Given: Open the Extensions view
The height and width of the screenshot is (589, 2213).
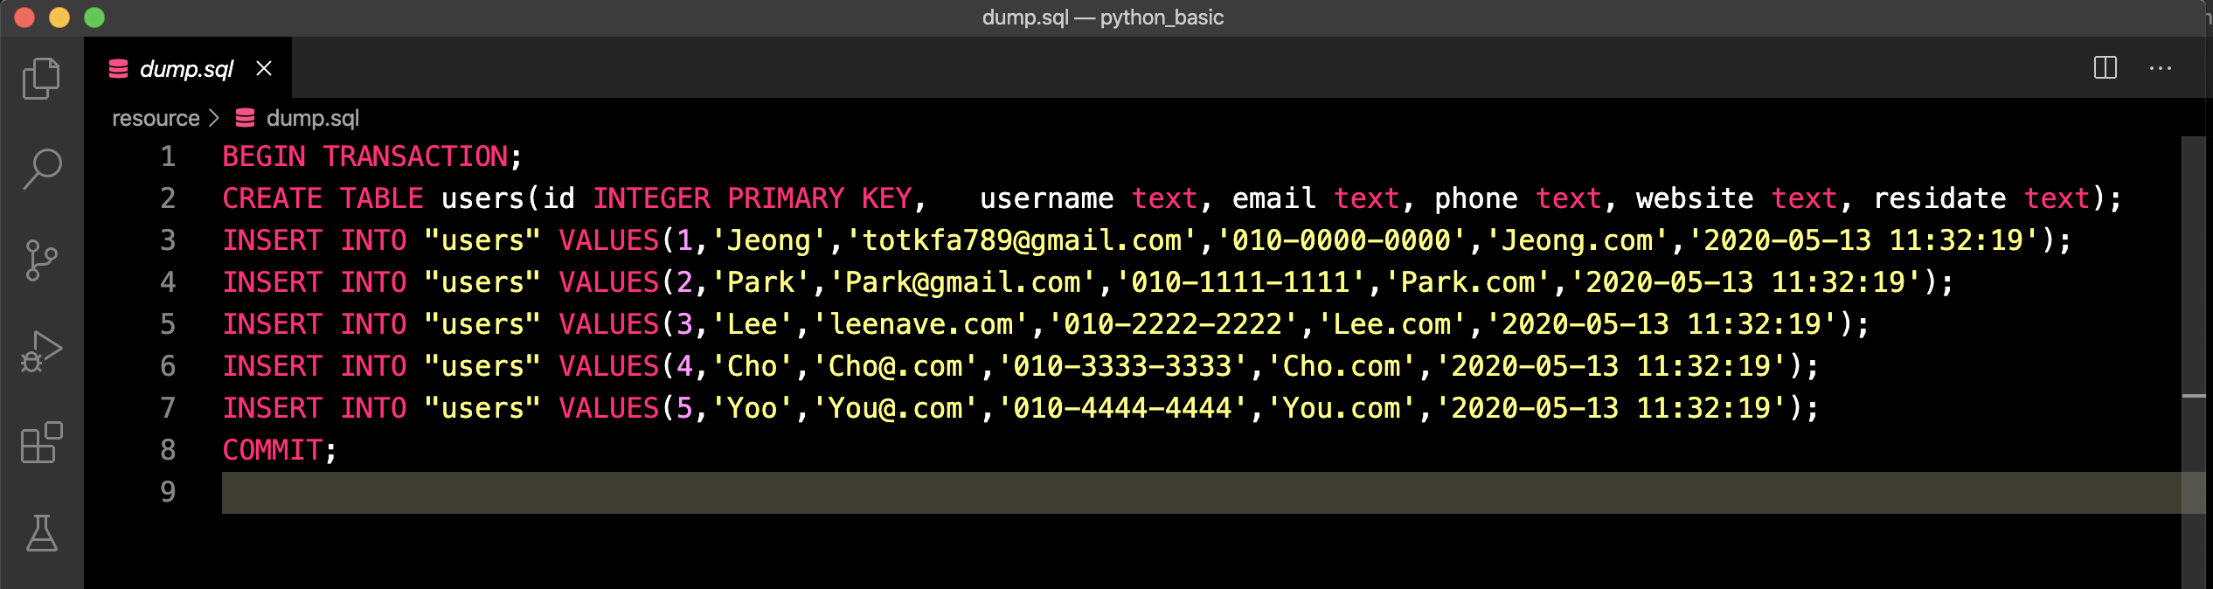Looking at the screenshot, I should coord(41,442).
